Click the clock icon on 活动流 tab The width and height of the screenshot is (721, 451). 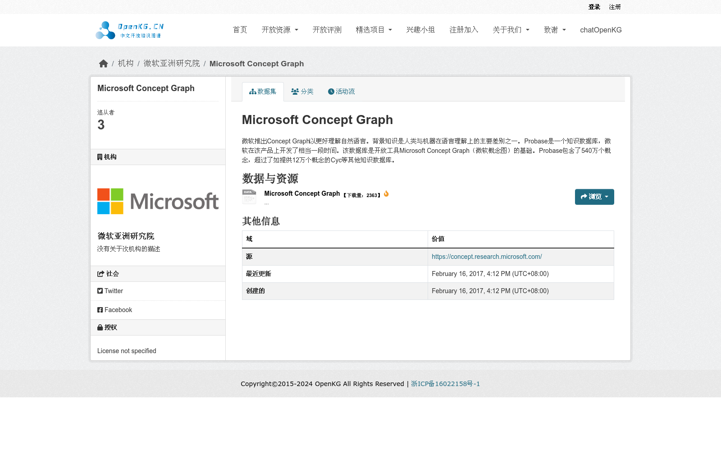[x=332, y=91]
